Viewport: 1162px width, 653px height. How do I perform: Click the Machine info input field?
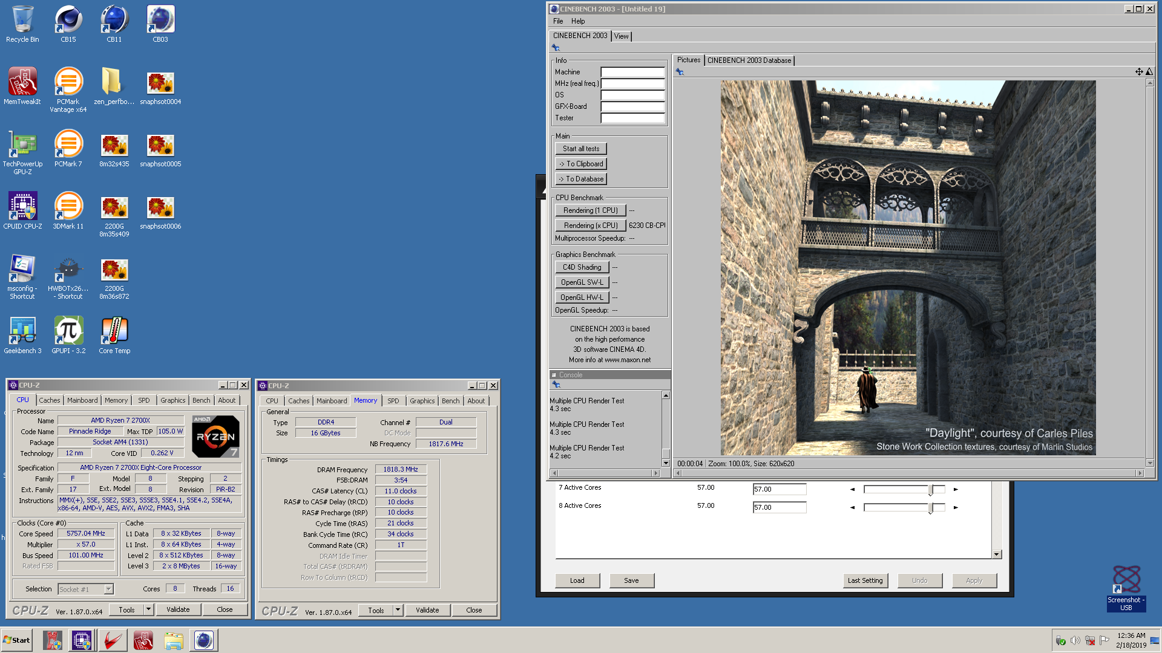point(632,72)
